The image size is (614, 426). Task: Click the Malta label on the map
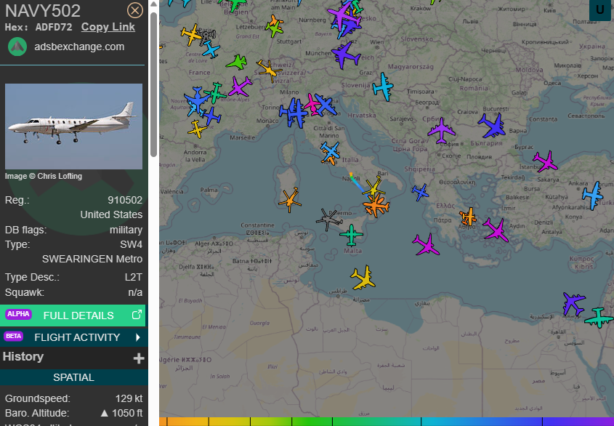point(353,251)
